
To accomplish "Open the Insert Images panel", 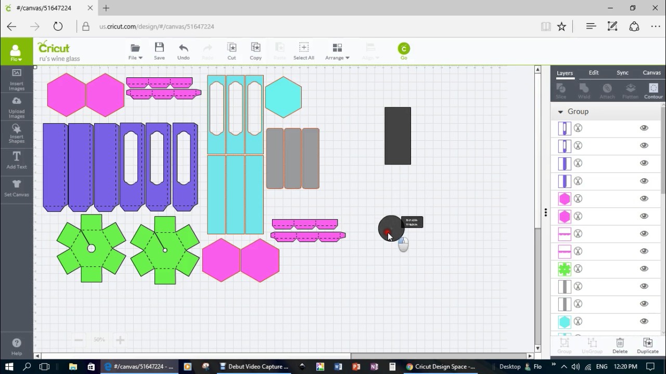I will pyautogui.click(x=17, y=80).
